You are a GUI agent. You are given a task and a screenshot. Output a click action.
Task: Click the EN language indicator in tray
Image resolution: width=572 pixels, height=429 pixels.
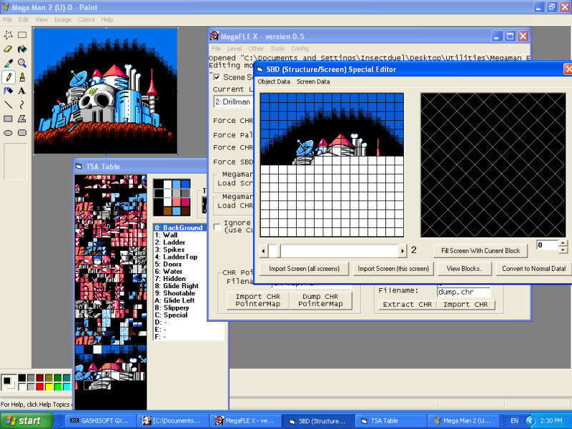[x=514, y=420]
